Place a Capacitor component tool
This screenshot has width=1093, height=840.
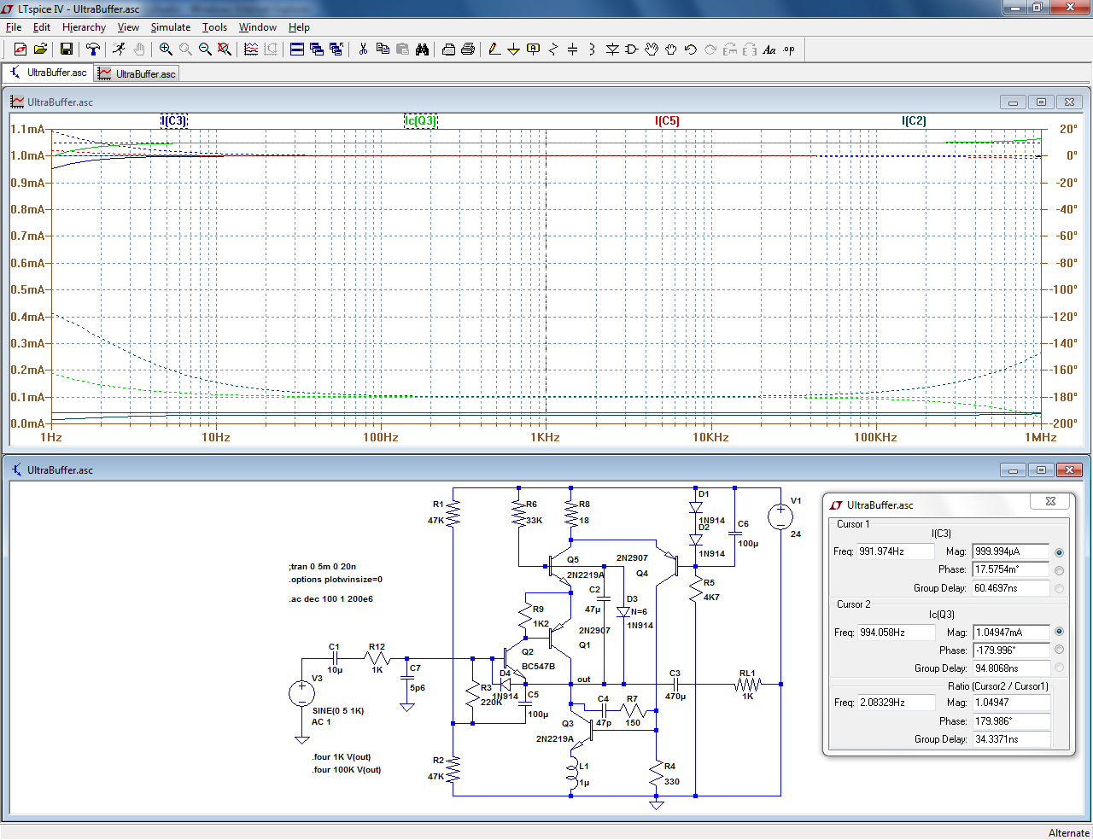[573, 50]
